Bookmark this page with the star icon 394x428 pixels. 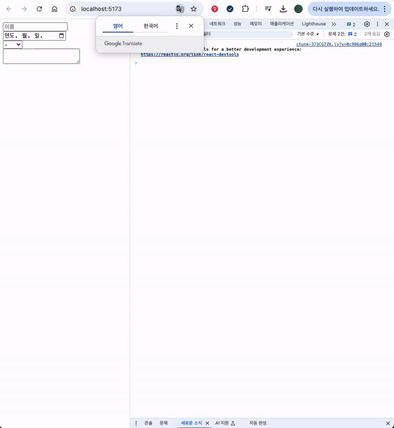pyautogui.click(x=194, y=9)
